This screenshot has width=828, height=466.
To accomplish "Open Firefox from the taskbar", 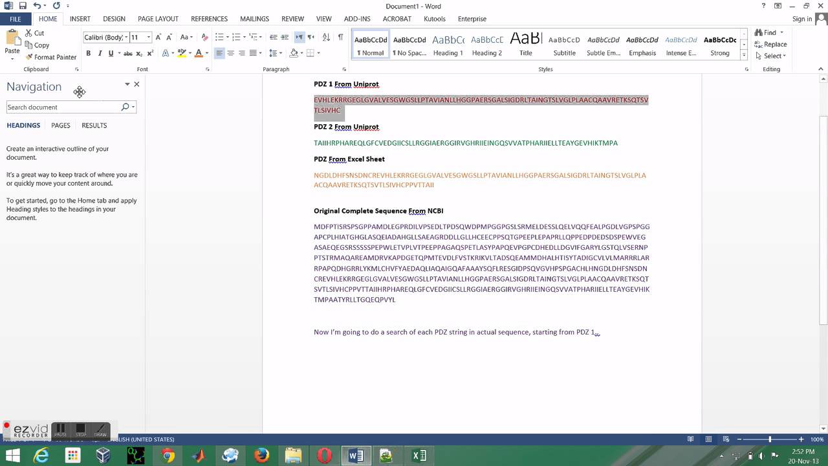I will (x=262, y=456).
